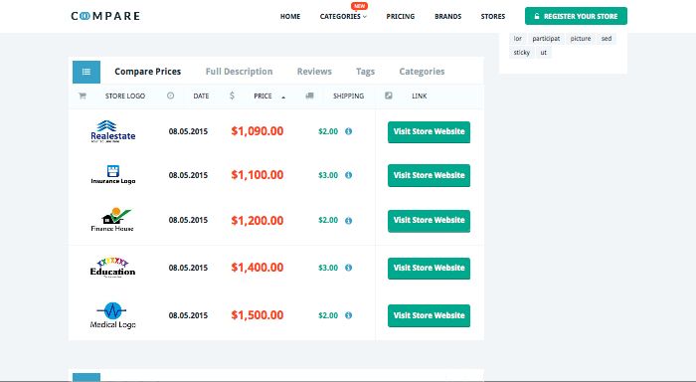
Task: Switch to the Categories tab
Action: click(x=422, y=72)
